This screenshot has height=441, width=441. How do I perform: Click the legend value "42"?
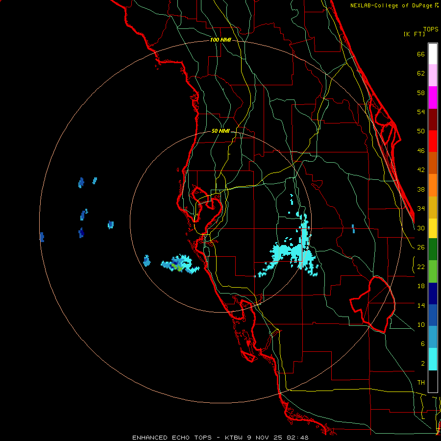421,170
